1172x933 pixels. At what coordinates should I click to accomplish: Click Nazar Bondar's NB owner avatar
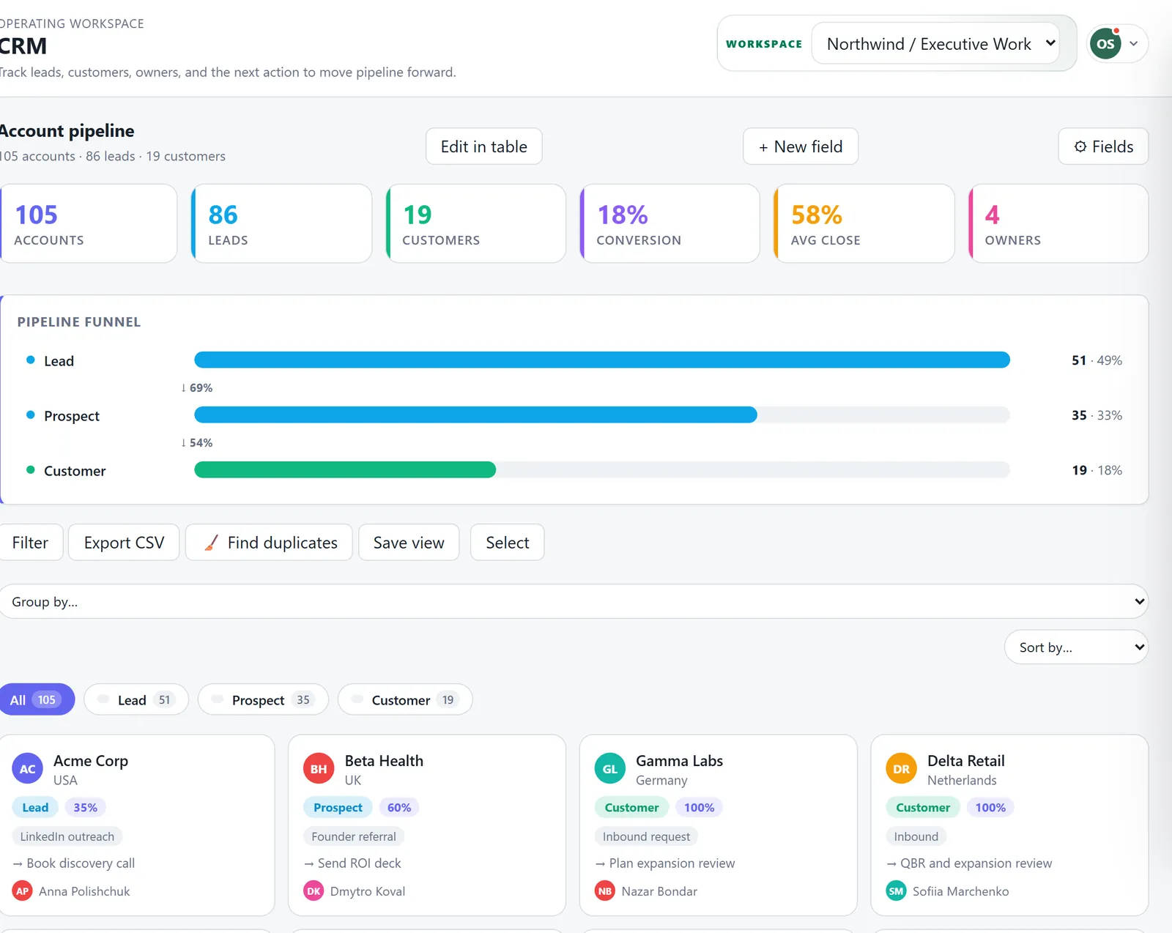pyautogui.click(x=605, y=891)
